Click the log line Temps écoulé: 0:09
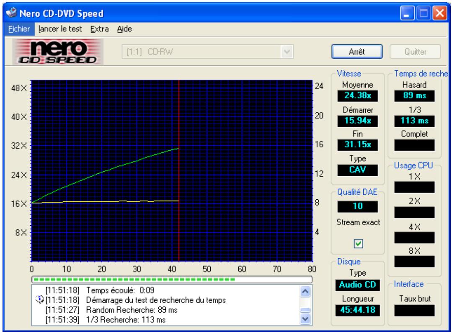Viewport: 452px width, 332px height. pos(100,290)
